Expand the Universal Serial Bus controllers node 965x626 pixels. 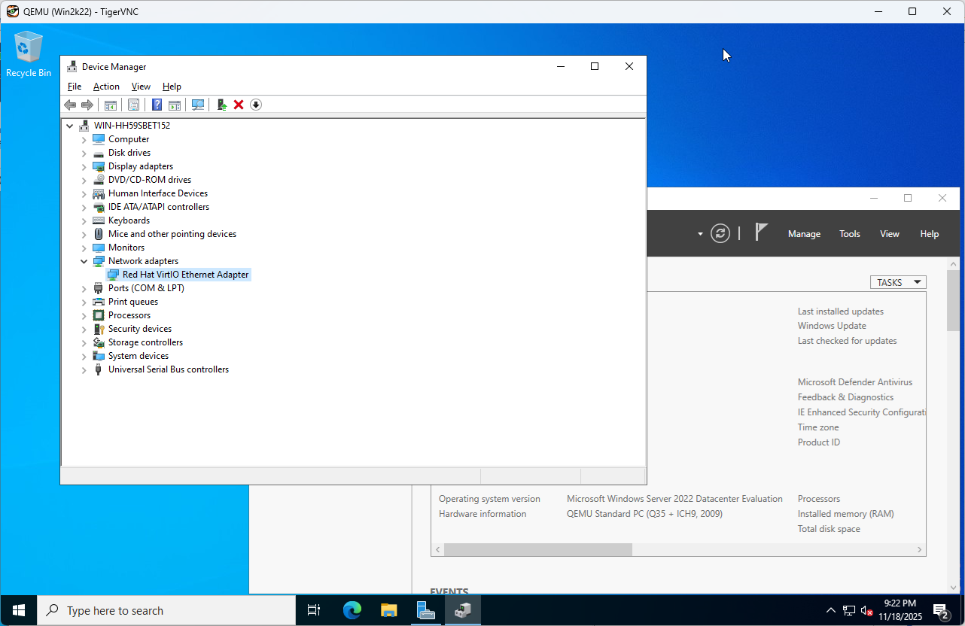tap(84, 369)
